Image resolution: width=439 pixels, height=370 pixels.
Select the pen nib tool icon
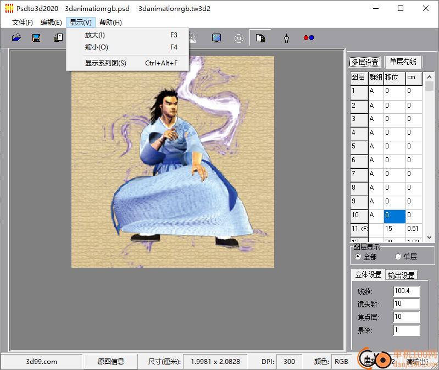pos(286,38)
